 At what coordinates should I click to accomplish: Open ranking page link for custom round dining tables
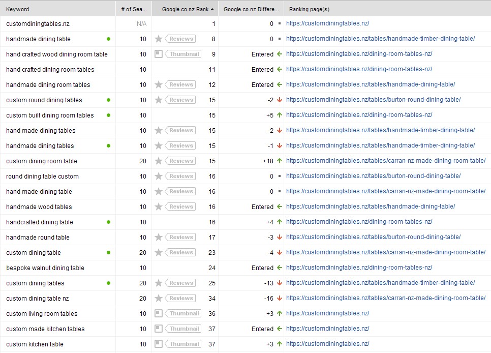click(373, 100)
